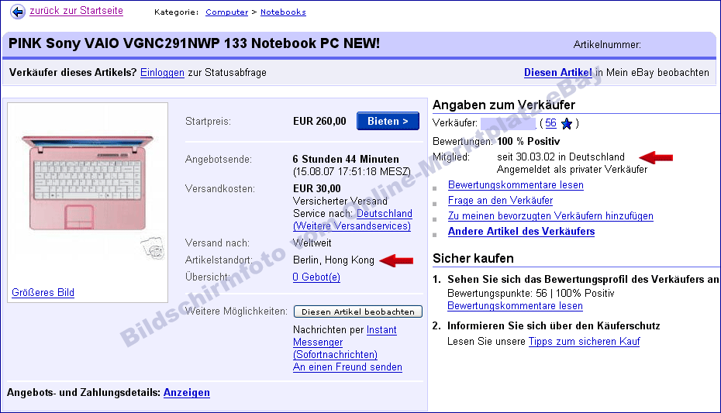Click the start price 'EUR 260,00'
Image resolution: width=721 pixels, height=413 pixels.
[319, 122]
